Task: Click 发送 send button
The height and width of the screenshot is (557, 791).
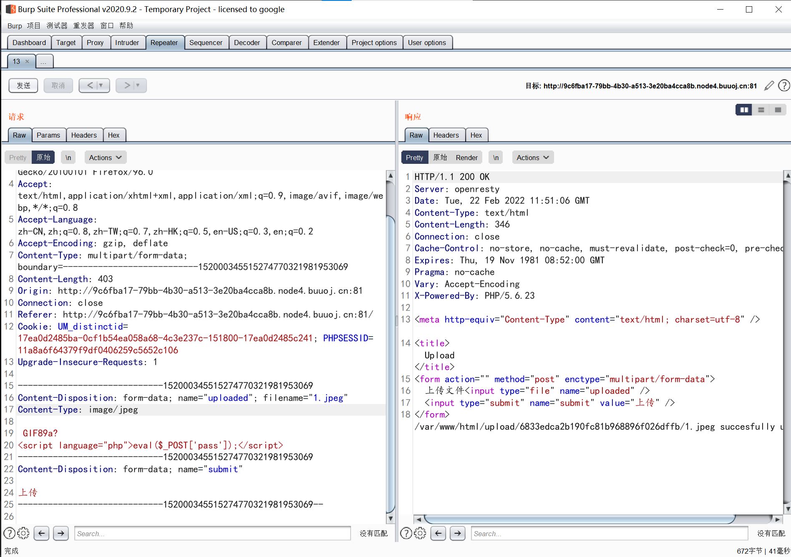Action: pyautogui.click(x=23, y=85)
